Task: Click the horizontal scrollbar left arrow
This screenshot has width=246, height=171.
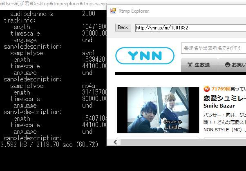Action: pos(116,142)
